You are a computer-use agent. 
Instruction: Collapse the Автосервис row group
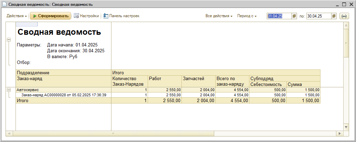[9, 90]
